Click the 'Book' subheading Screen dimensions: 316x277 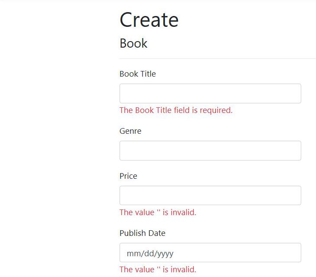click(x=133, y=43)
